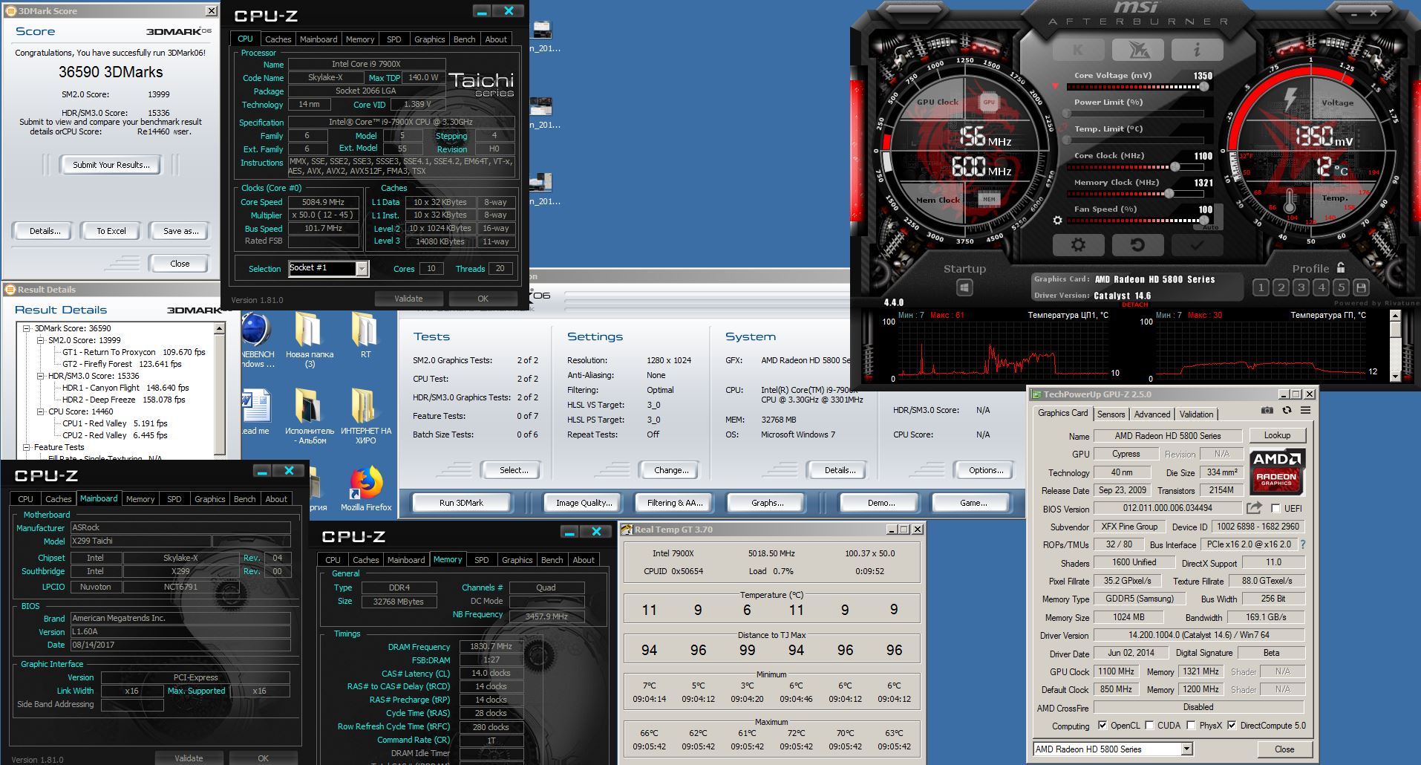The height and width of the screenshot is (765, 1421).
Task: Click Afterburner airplane logo button
Action: [1137, 50]
